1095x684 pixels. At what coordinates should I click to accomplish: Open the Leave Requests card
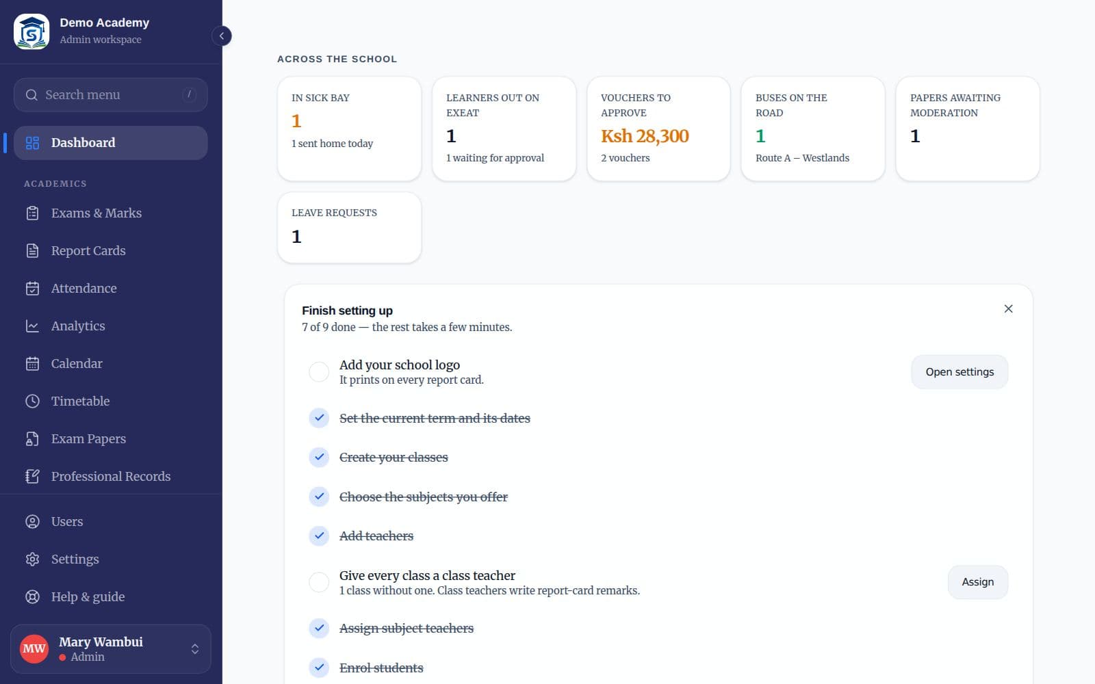pyautogui.click(x=349, y=228)
